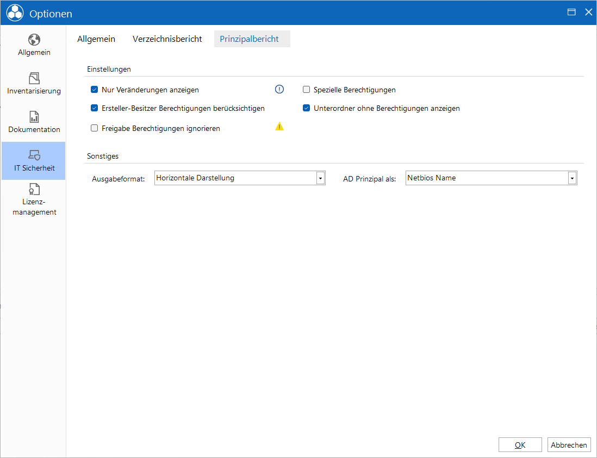Enable Freigabe Berechtigungen ignorieren

pos(95,128)
